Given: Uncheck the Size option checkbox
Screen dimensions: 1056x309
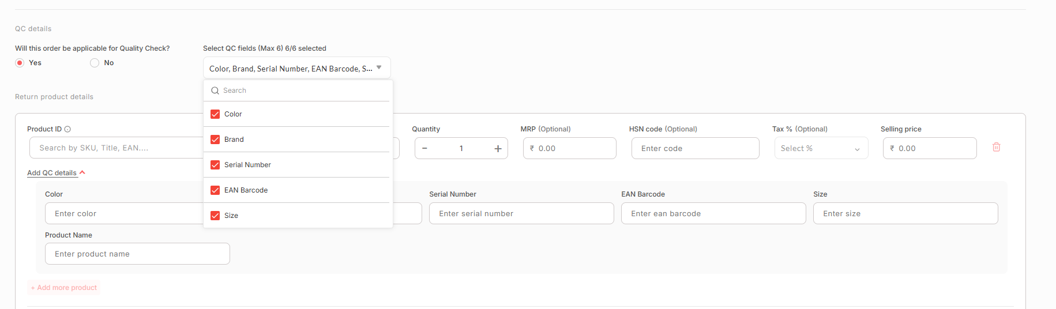Looking at the screenshot, I should point(215,216).
